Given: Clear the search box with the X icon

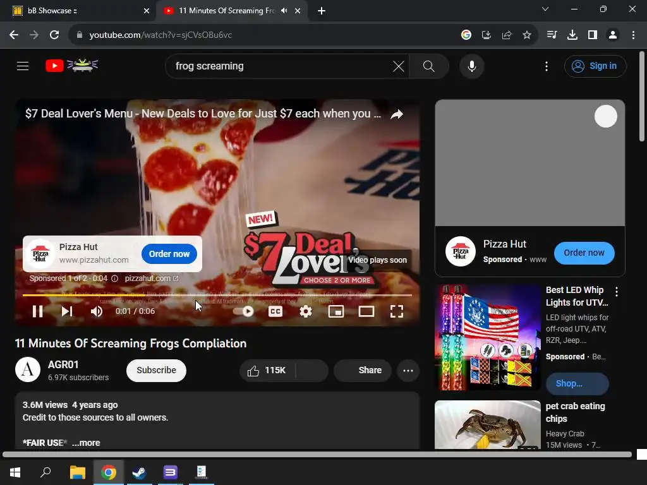Looking at the screenshot, I should (x=399, y=66).
